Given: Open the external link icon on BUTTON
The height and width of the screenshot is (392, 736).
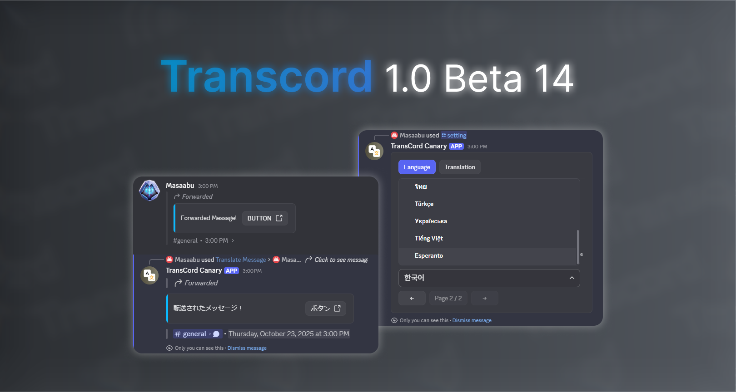Looking at the screenshot, I should pos(279,218).
